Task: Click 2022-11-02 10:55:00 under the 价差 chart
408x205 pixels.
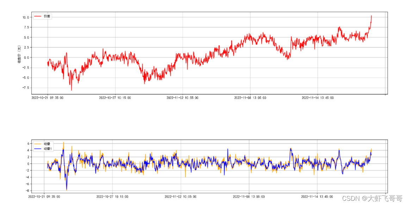Action: (183, 98)
